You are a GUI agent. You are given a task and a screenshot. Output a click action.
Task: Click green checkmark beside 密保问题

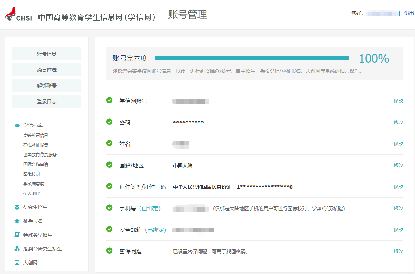109,251
